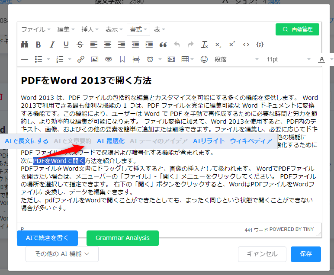Image resolution: width=334 pixels, height=275 pixels.
Task: Insert an anchor bookmark
Action: pos(122,59)
